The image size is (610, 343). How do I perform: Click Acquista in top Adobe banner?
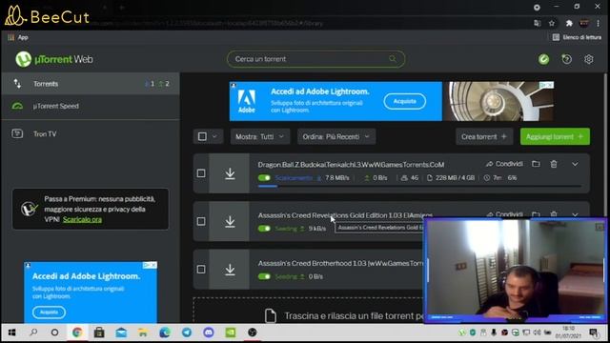pos(404,101)
